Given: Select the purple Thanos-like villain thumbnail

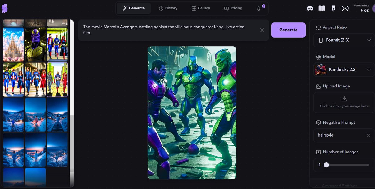Looking at the screenshot, I should point(35,44).
